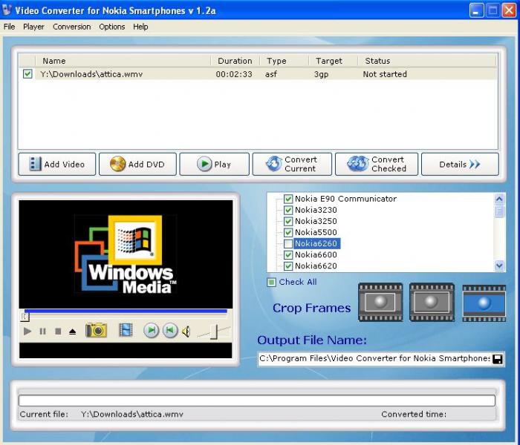Click the step forward round button
The image size is (520, 445).
152,330
